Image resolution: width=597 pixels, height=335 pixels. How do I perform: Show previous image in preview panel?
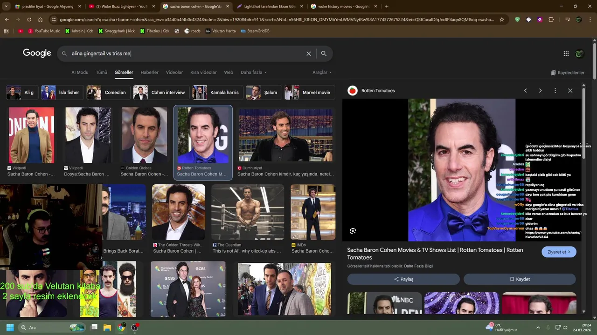coord(525,91)
